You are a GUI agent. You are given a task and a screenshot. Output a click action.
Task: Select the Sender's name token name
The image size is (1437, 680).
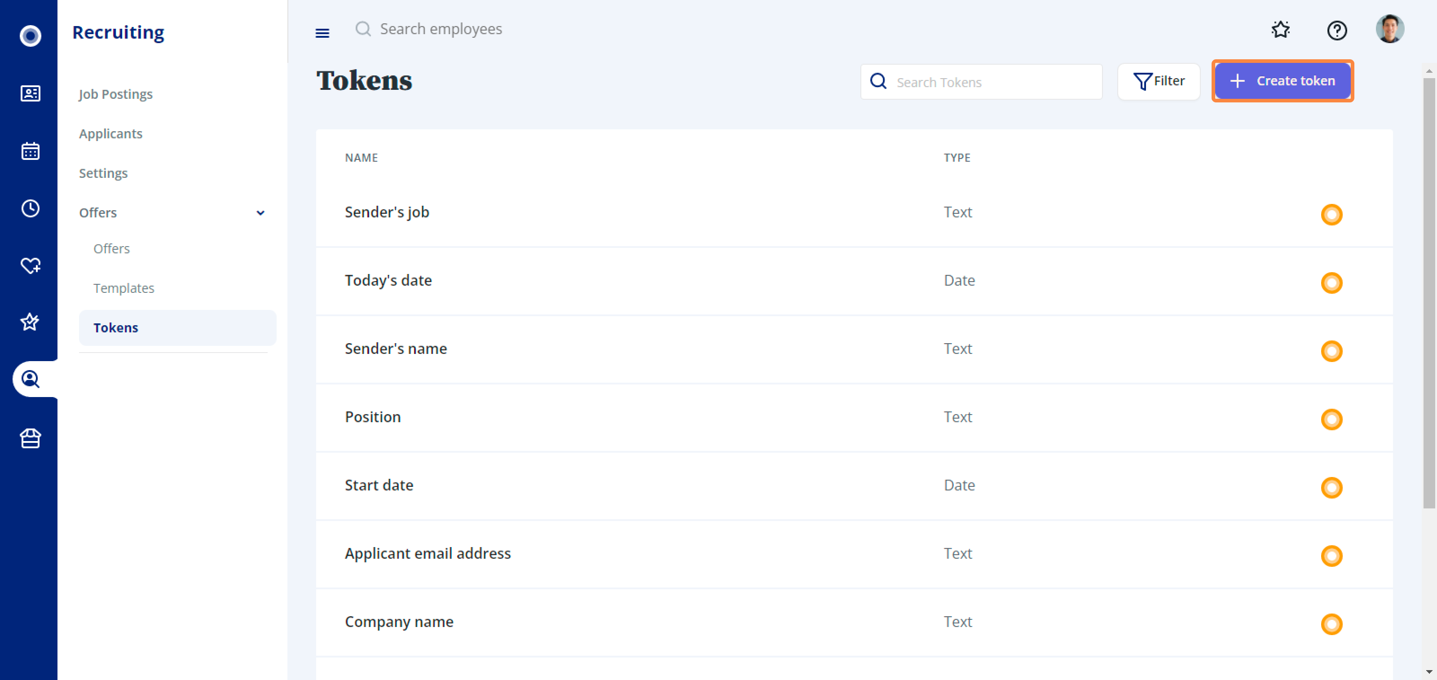tap(396, 349)
